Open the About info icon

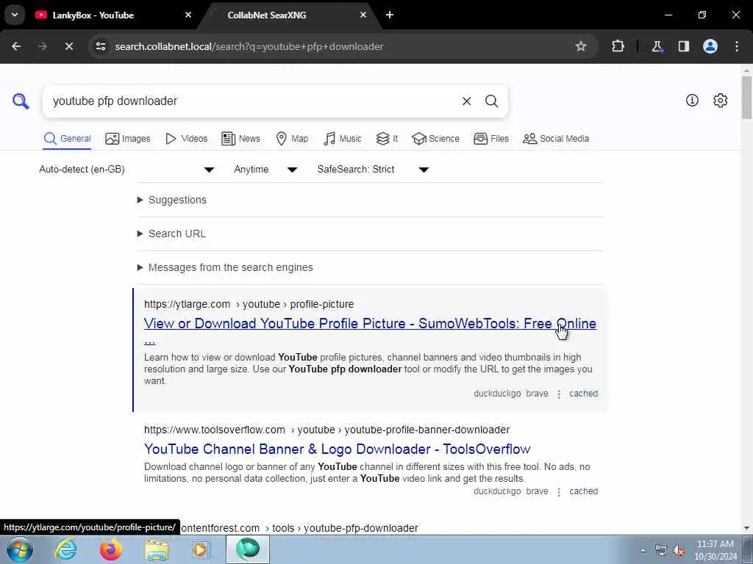pyautogui.click(x=692, y=100)
